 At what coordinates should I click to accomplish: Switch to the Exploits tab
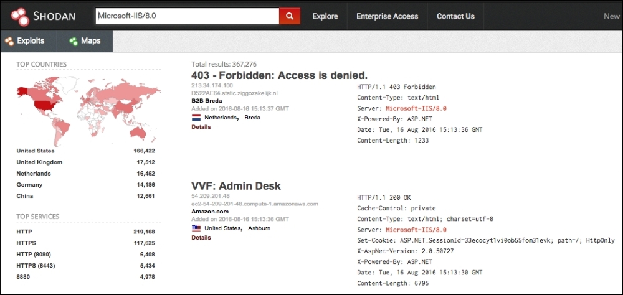(28, 41)
